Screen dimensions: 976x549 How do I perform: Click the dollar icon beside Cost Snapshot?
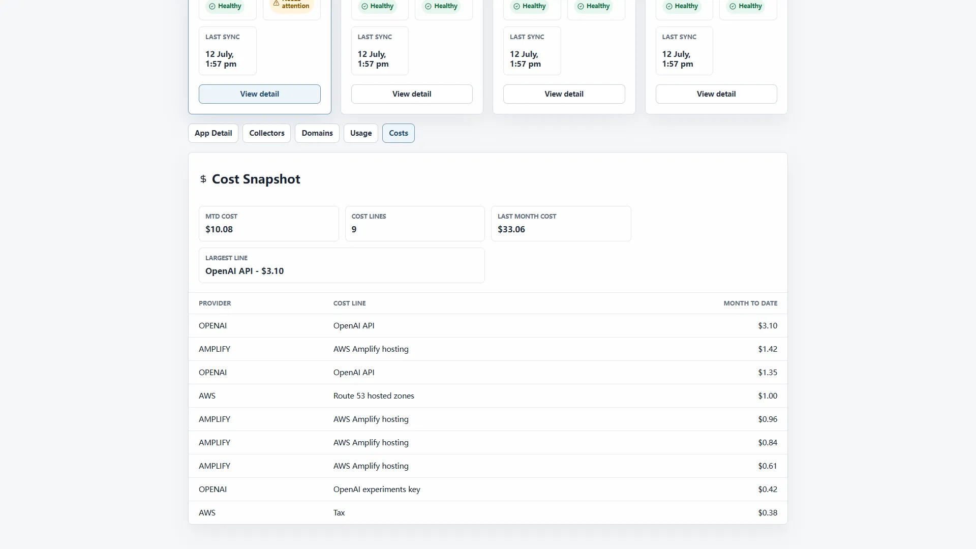(x=203, y=179)
